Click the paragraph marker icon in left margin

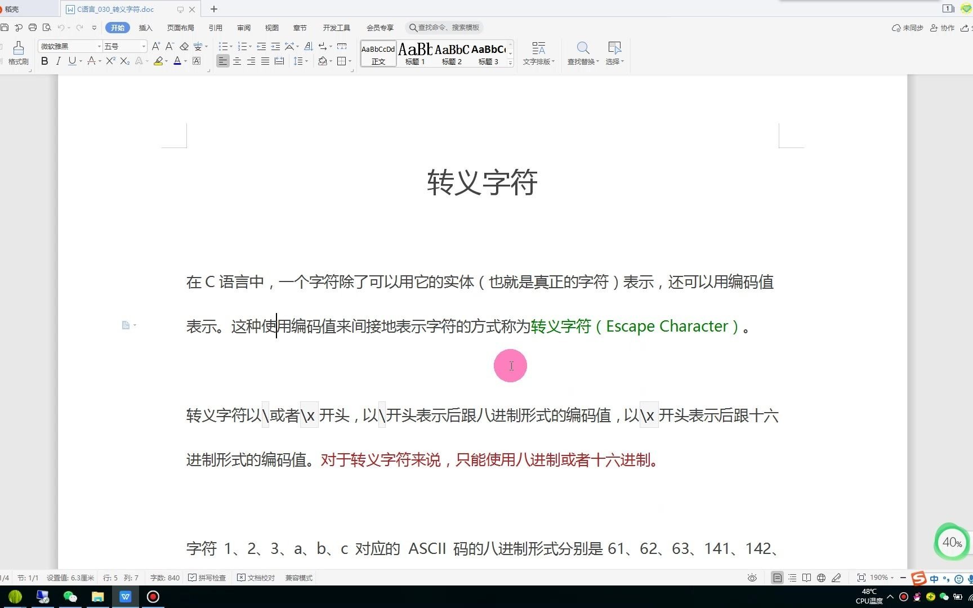click(126, 325)
